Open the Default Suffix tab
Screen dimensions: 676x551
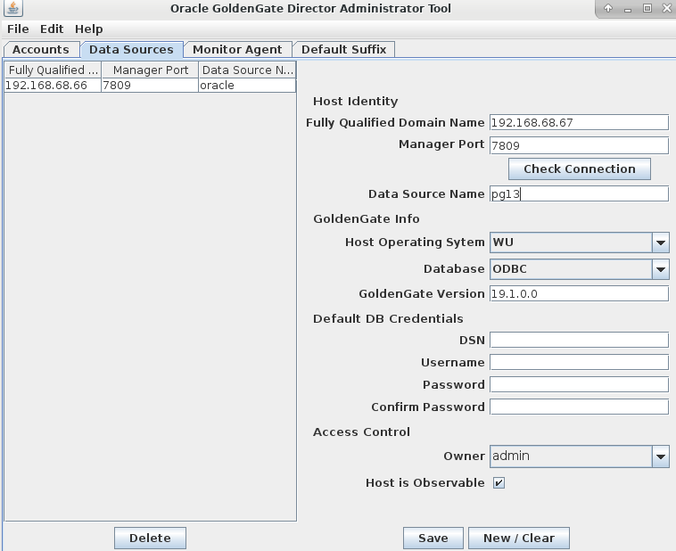343,50
